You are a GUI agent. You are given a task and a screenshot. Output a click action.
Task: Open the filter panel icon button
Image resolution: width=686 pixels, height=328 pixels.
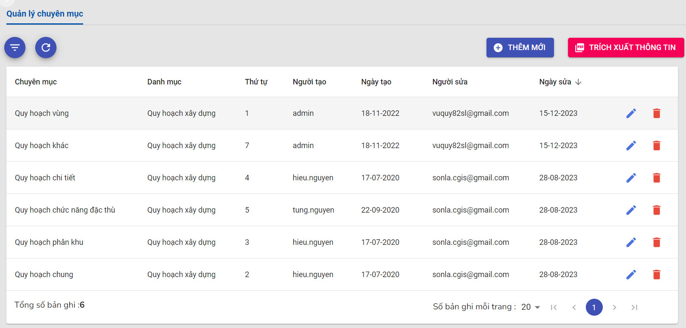point(15,48)
